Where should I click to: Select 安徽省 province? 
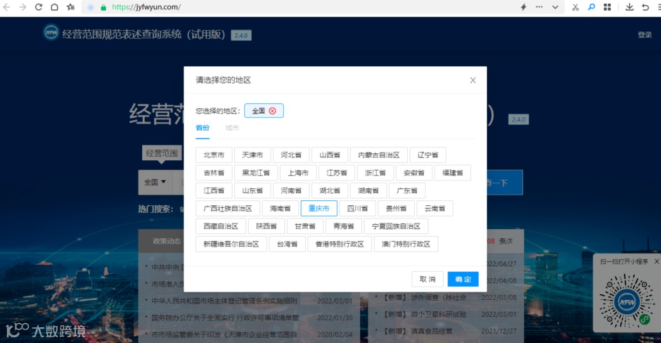point(414,173)
